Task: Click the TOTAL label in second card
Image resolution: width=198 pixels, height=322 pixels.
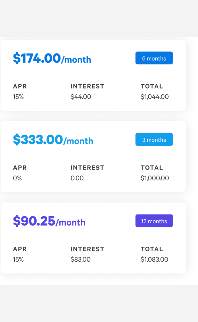Action: pyautogui.click(x=152, y=168)
